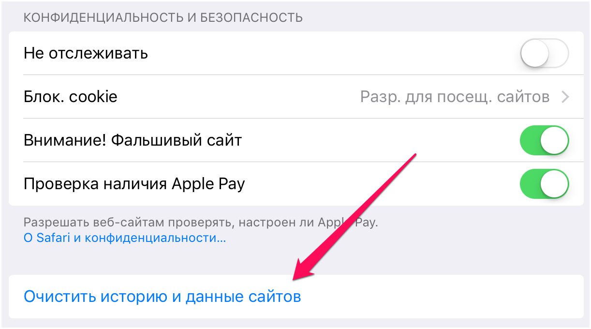Screen dimensions: 591x329
Task: Click the white knob of Не отслеживать
Action: (x=534, y=53)
